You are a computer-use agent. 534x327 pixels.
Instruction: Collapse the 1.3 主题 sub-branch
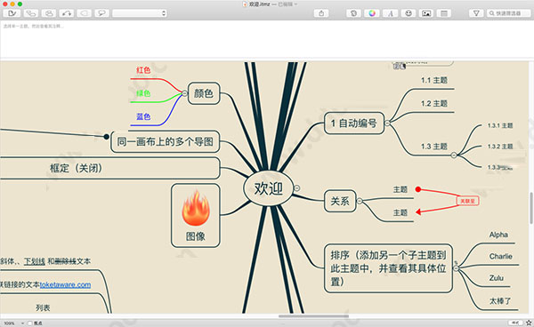pos(454,155)
